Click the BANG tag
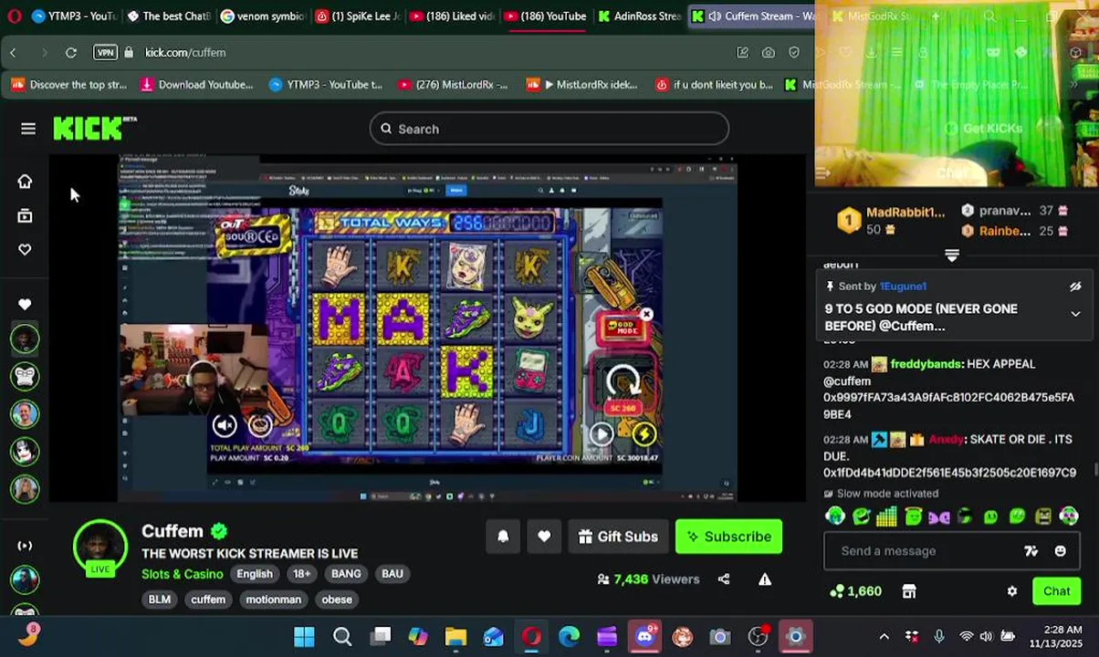 346,574
